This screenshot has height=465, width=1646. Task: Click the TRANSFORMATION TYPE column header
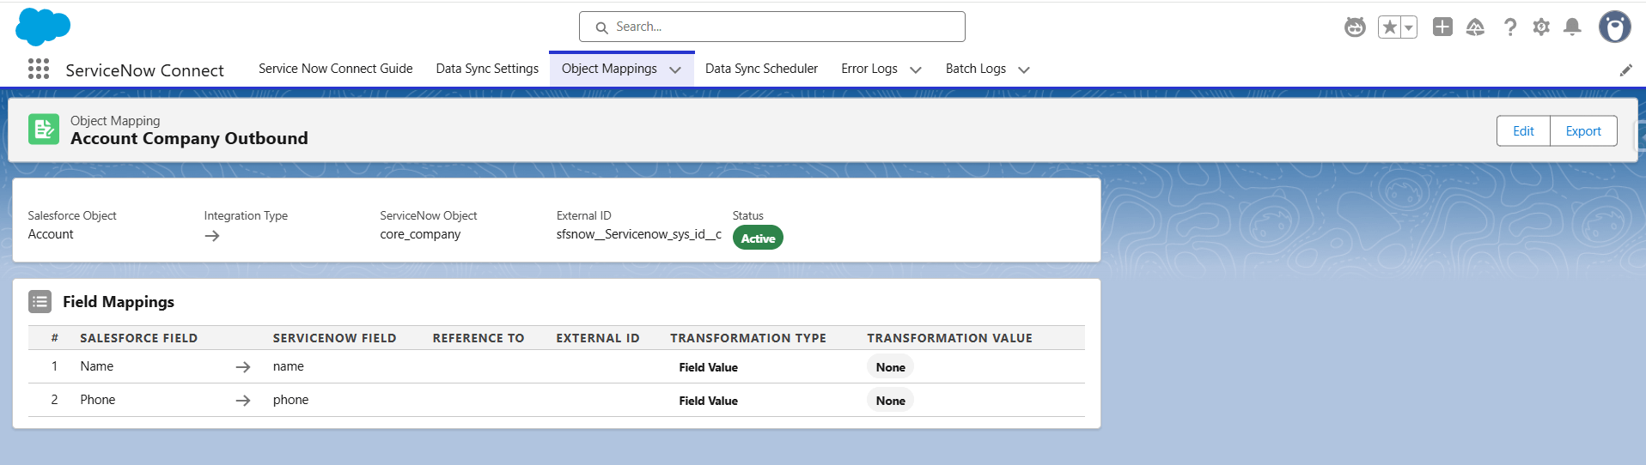coord(748,338)
